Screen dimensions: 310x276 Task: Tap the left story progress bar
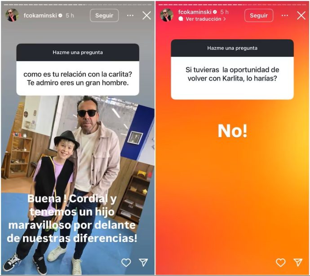click(x=78, y=4)
